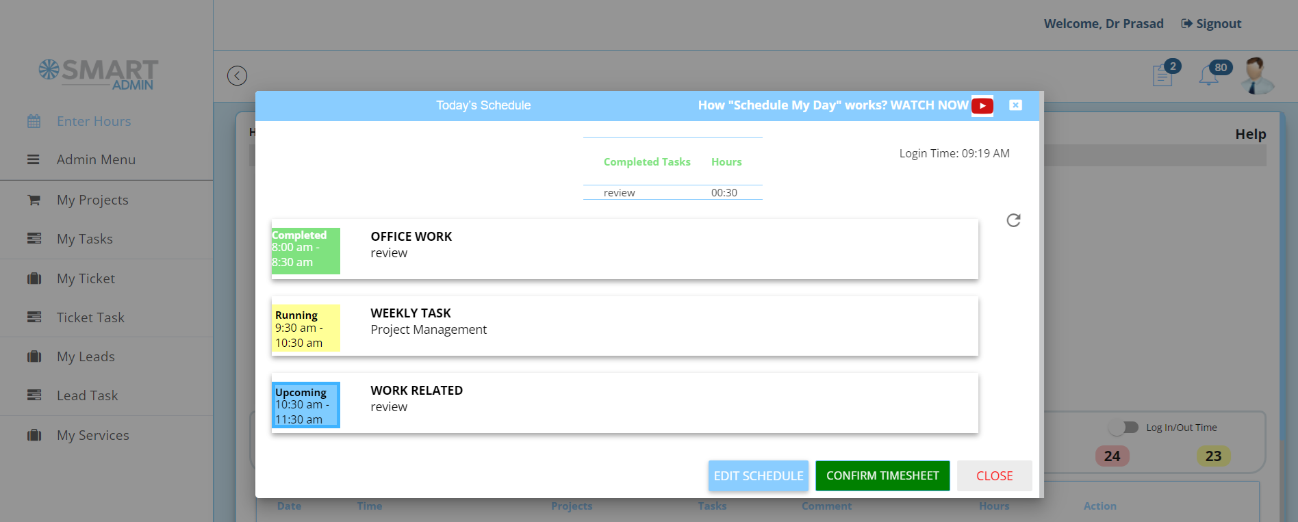Open My Projects in sidebar
Screen dimensions: 1298x522
(92, 200)
